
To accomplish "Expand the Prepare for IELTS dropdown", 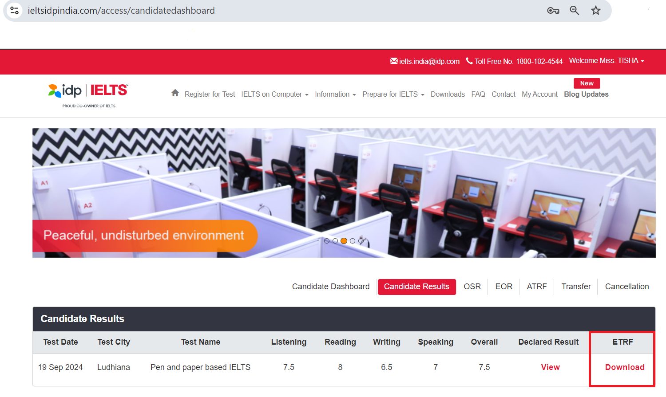I will click(x=393, y=94).
